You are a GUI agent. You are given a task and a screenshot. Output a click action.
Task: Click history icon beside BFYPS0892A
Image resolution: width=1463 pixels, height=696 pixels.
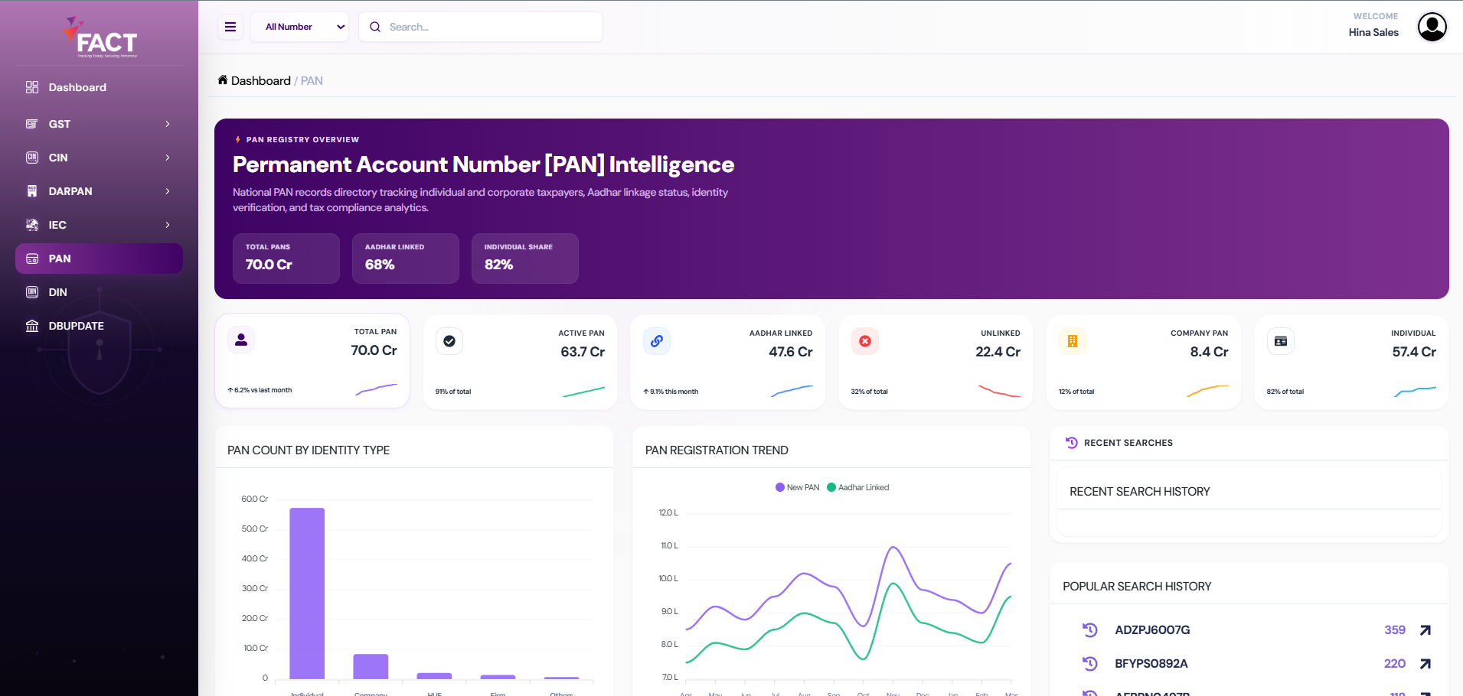(x=1090, y=664)
